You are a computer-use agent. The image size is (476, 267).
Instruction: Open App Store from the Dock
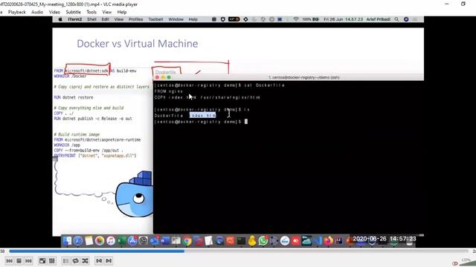coord(132,241)
